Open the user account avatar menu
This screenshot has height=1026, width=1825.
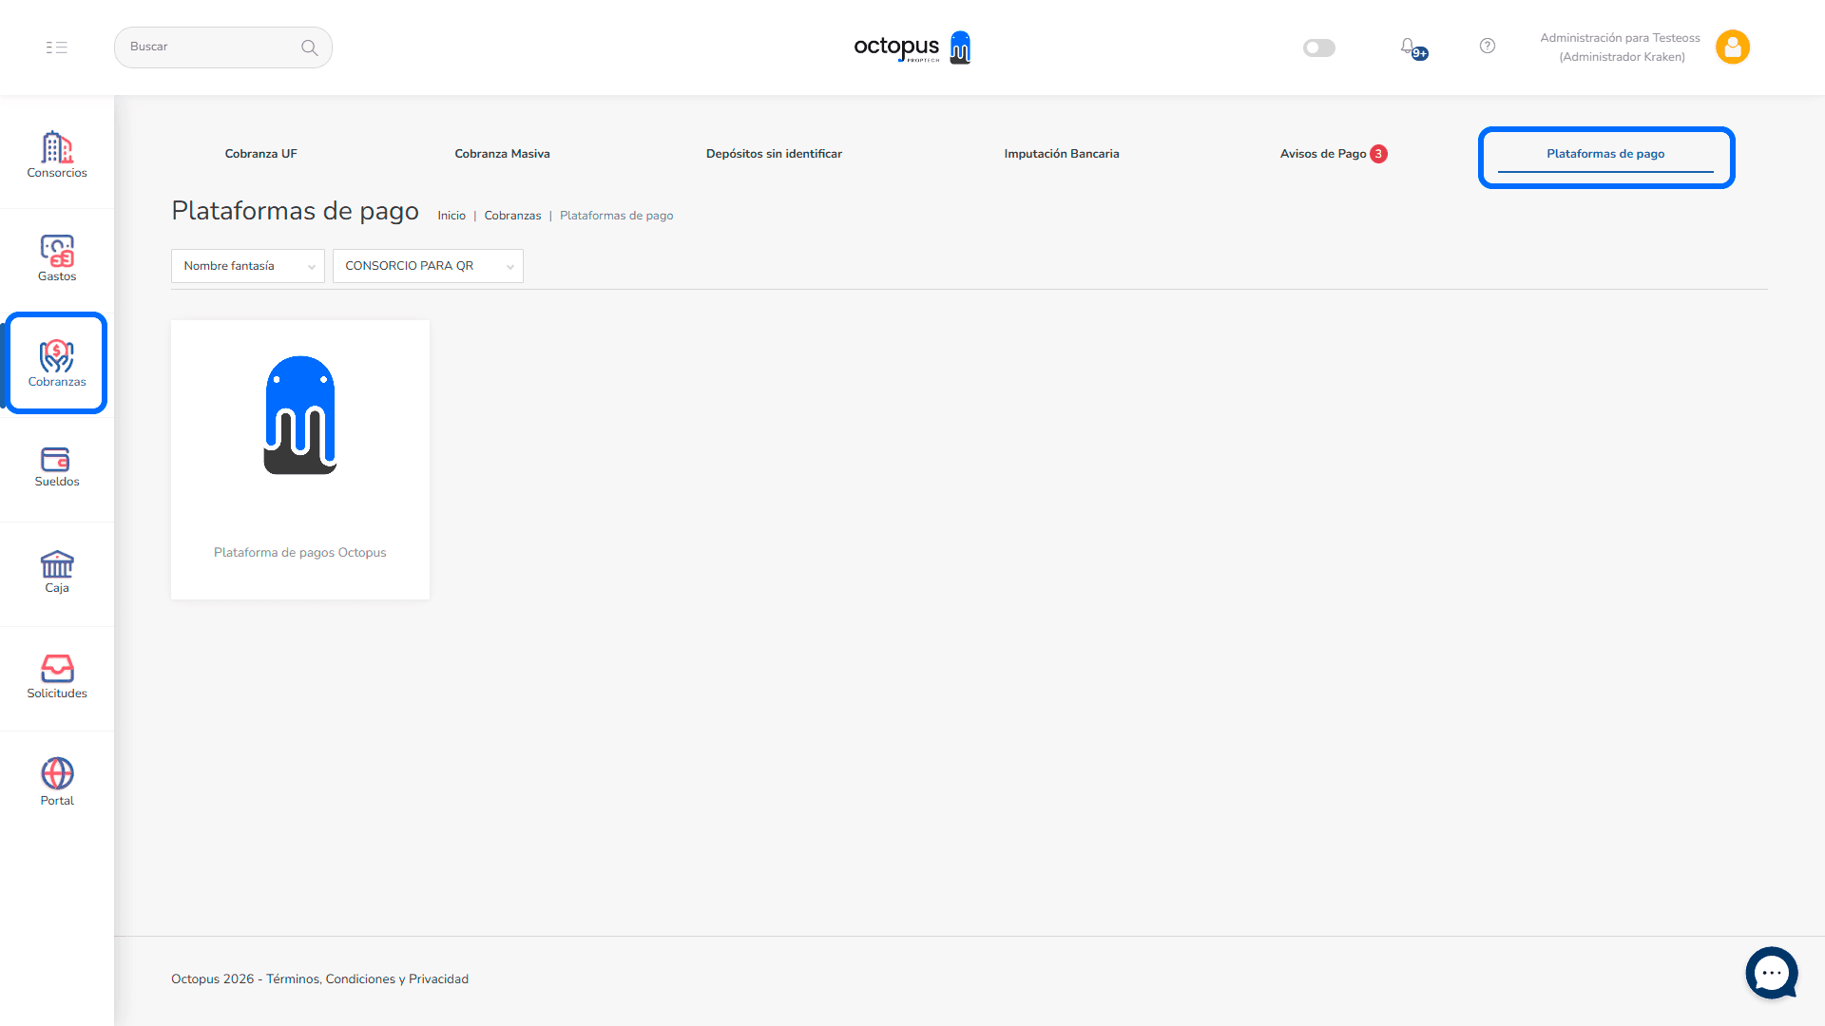pos(1732,47)
